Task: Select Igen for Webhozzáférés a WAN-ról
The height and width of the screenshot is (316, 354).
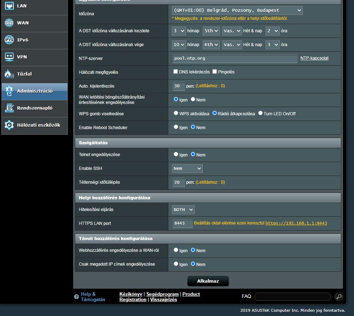Action: coord(176,250)
